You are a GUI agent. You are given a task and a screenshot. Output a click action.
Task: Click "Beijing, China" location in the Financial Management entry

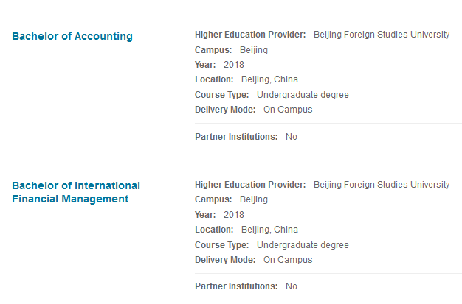point(269,230)
